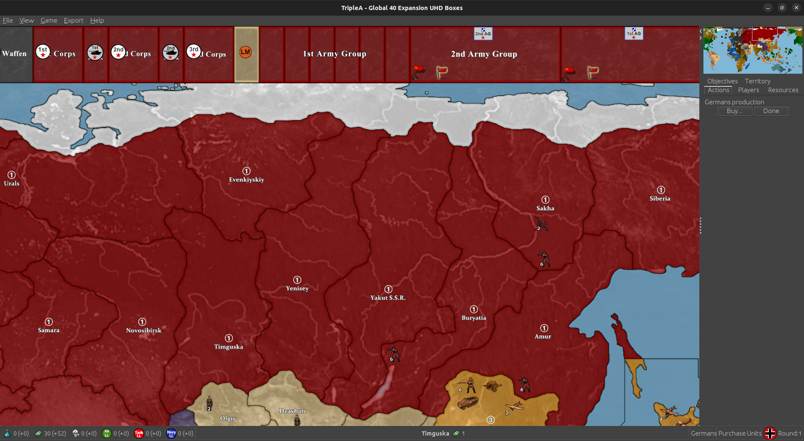Screen dimensions: 804x441
Task: Click the green Air LL icon
Action: tap(107, 433)
